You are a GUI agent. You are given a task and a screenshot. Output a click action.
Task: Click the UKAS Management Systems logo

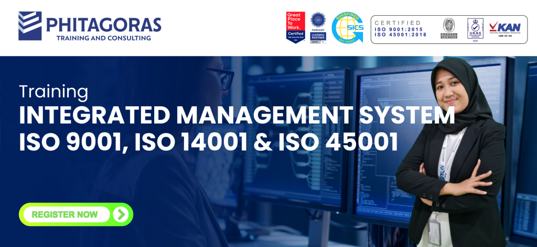[475, 29]
